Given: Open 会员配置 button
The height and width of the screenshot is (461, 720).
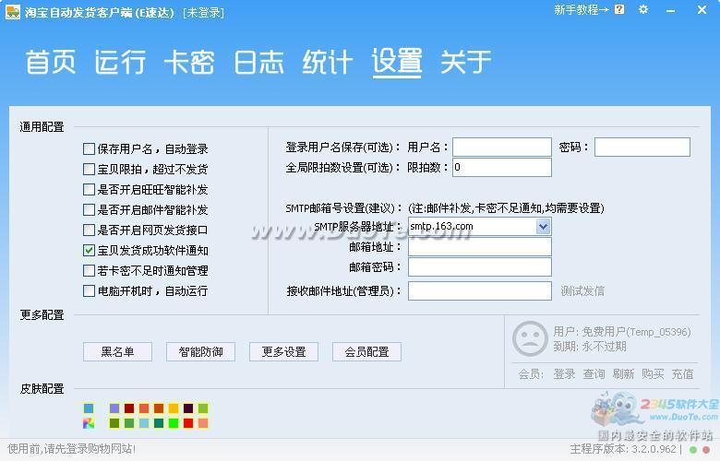Looking at the screenshot, I should click(366, 351).
